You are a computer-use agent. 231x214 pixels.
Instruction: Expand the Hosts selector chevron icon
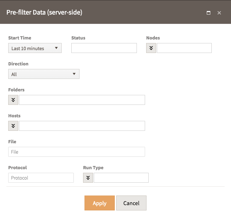coord(13,126)
